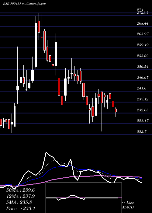This screenshot has height=213, width=152.
Task: Click the last red candlestick near 232.65
Action: (x=116, y=110)
